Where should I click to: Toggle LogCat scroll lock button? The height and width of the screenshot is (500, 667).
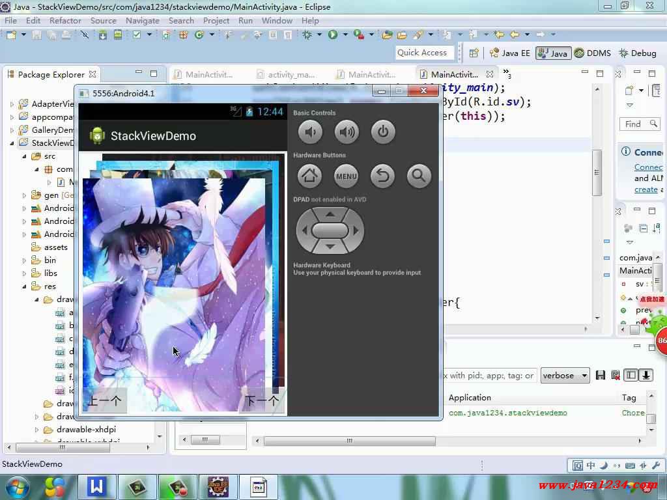point(646,375)
